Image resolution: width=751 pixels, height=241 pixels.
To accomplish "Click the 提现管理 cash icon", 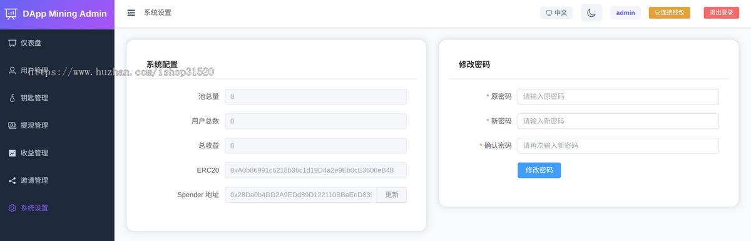I will (x=12, y=126).
